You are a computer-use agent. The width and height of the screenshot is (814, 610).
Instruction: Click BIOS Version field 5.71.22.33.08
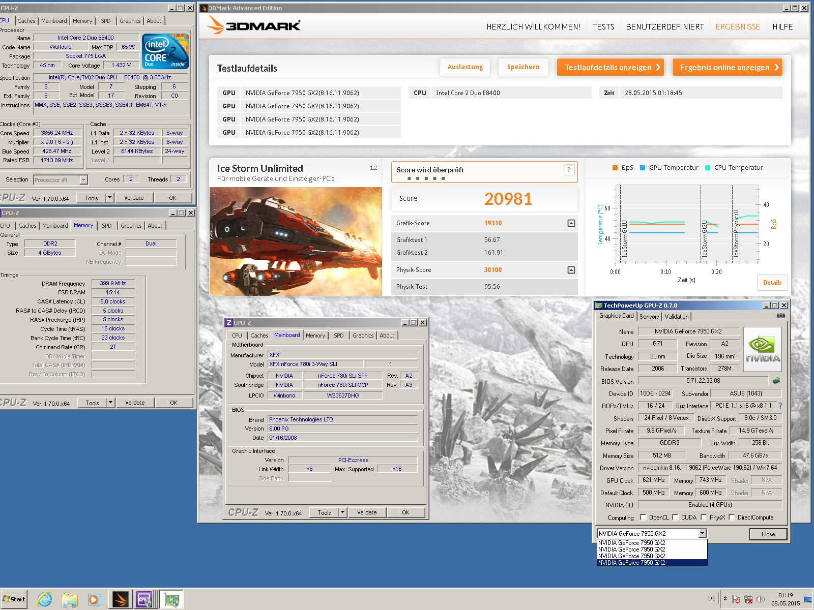[703, 381]
